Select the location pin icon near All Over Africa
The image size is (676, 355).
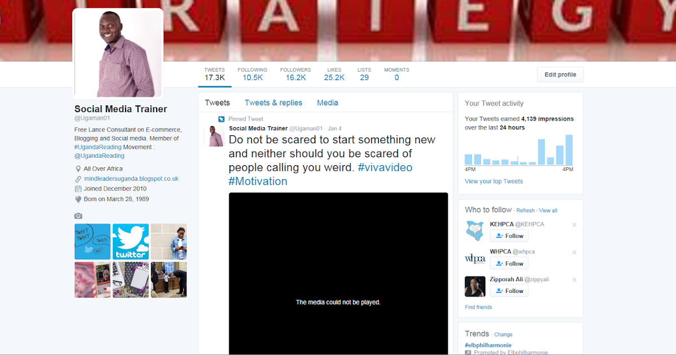78,168
